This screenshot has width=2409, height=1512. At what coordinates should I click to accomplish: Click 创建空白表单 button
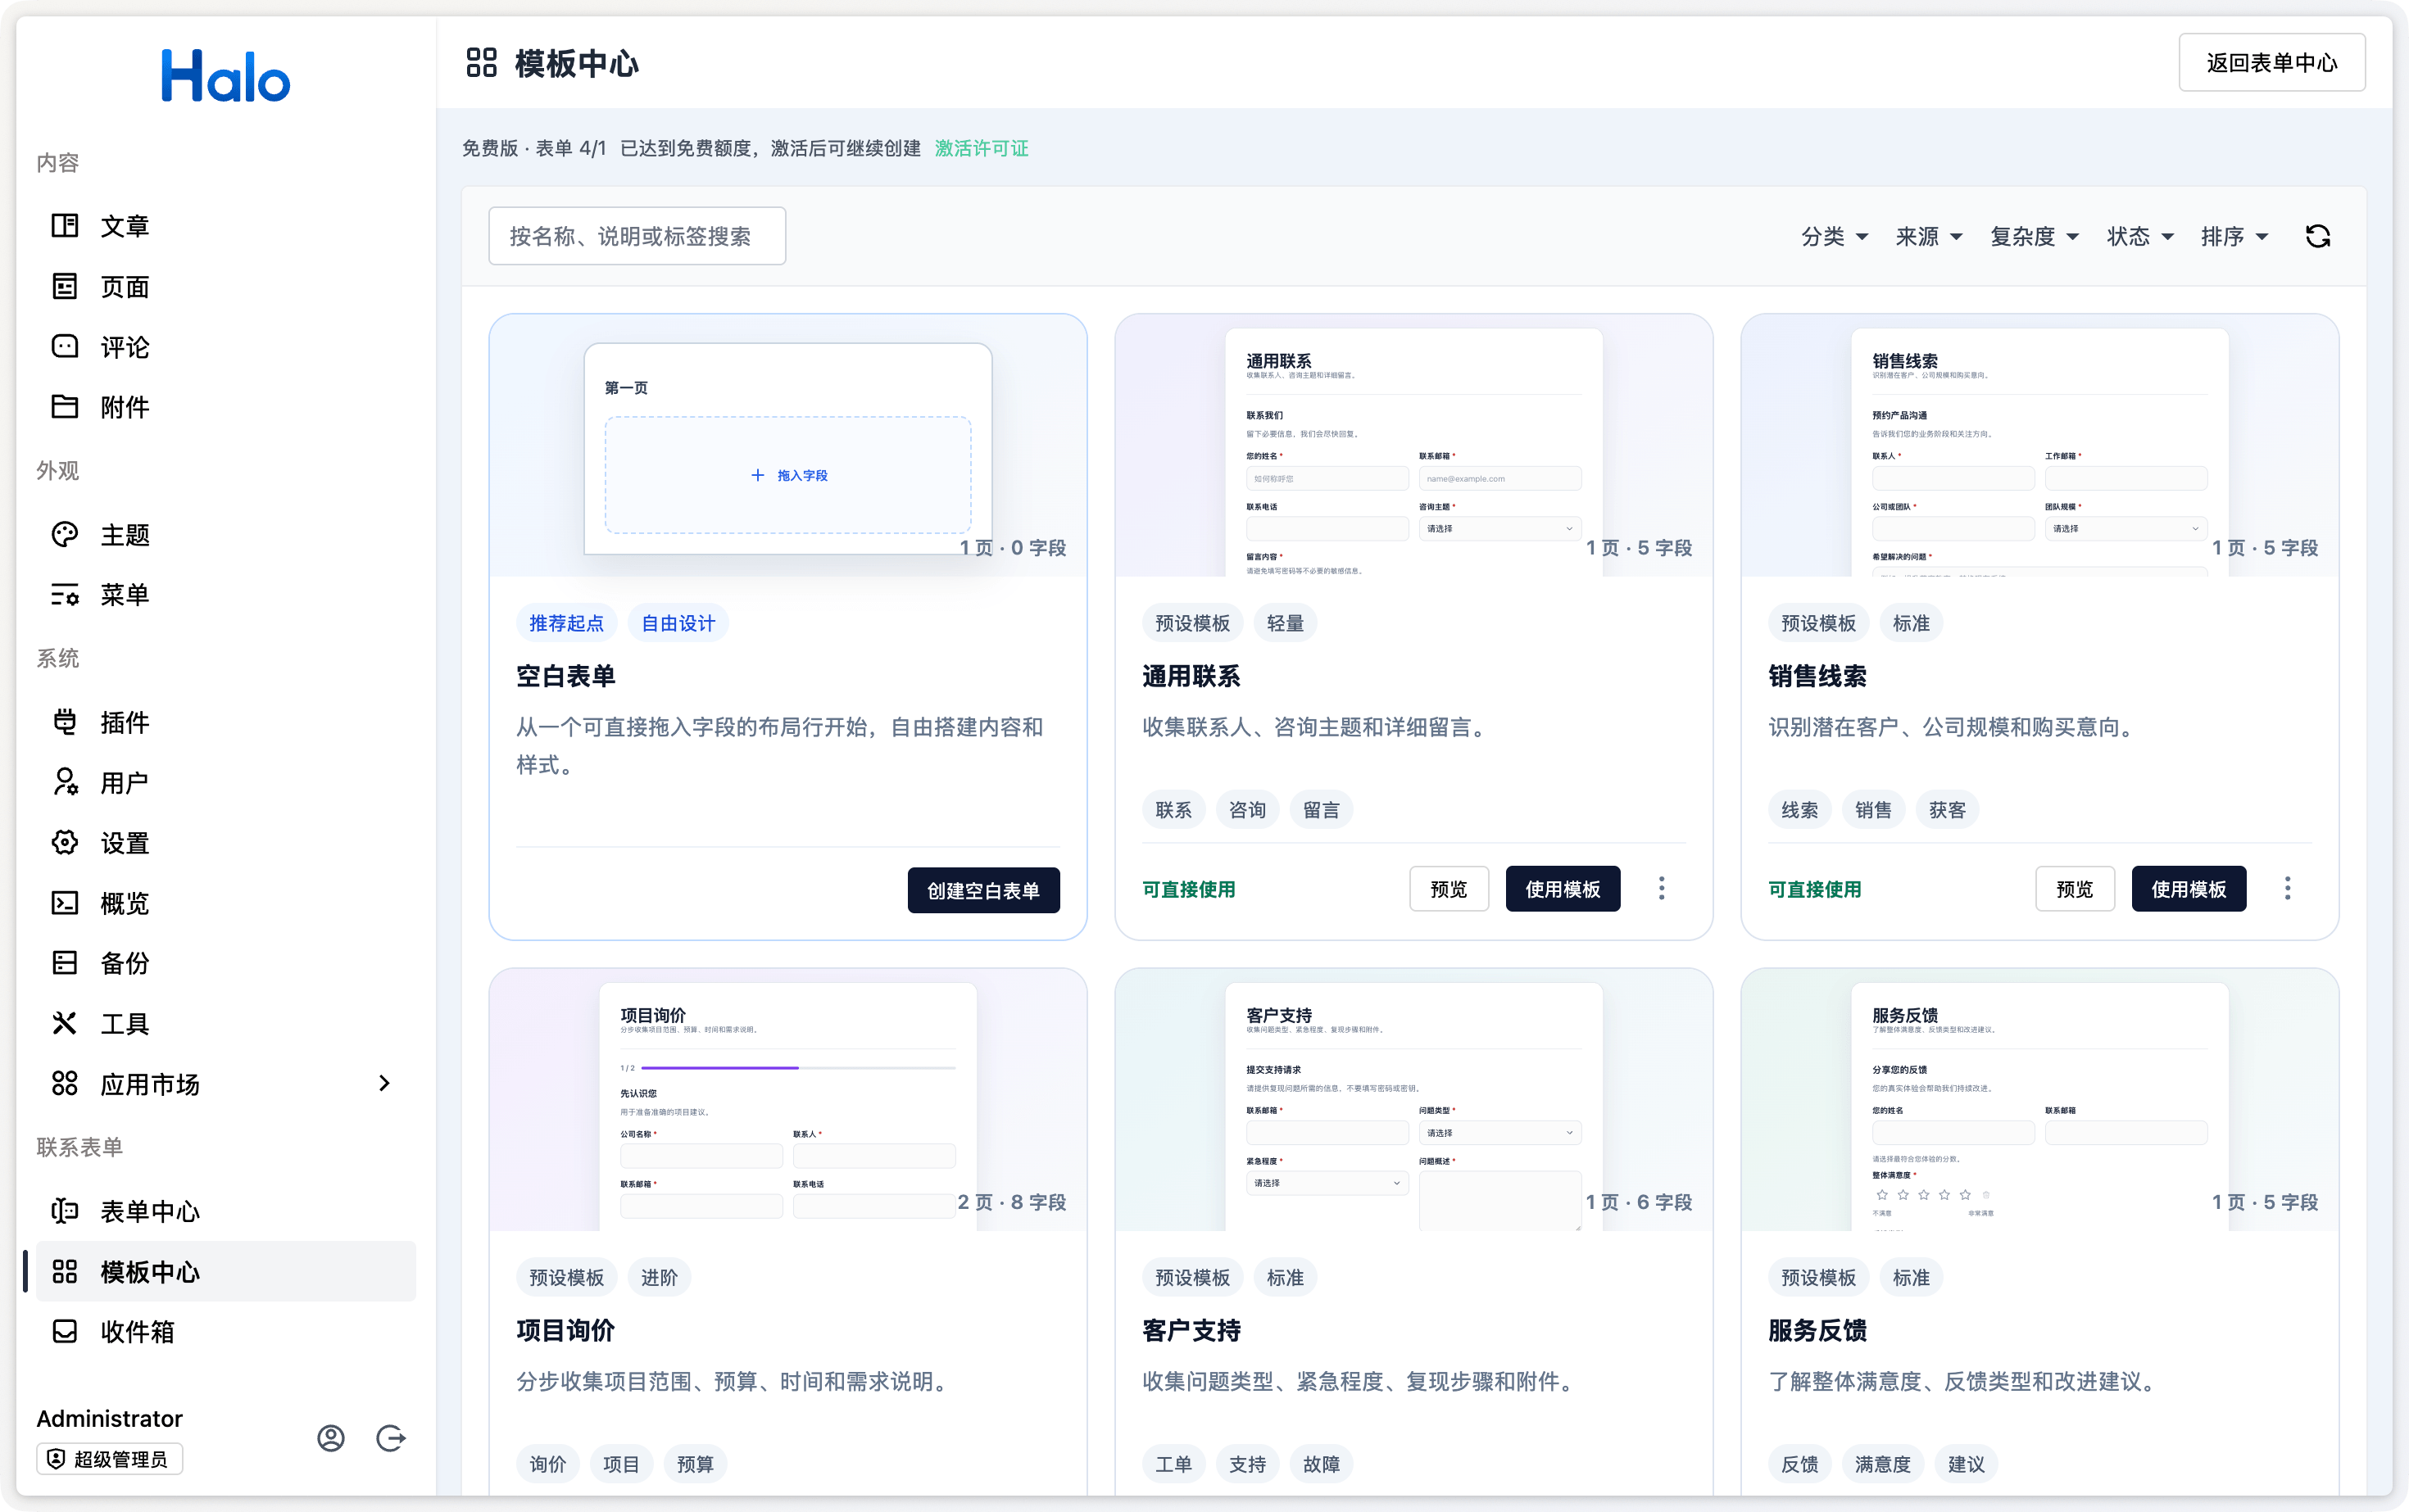983,890
